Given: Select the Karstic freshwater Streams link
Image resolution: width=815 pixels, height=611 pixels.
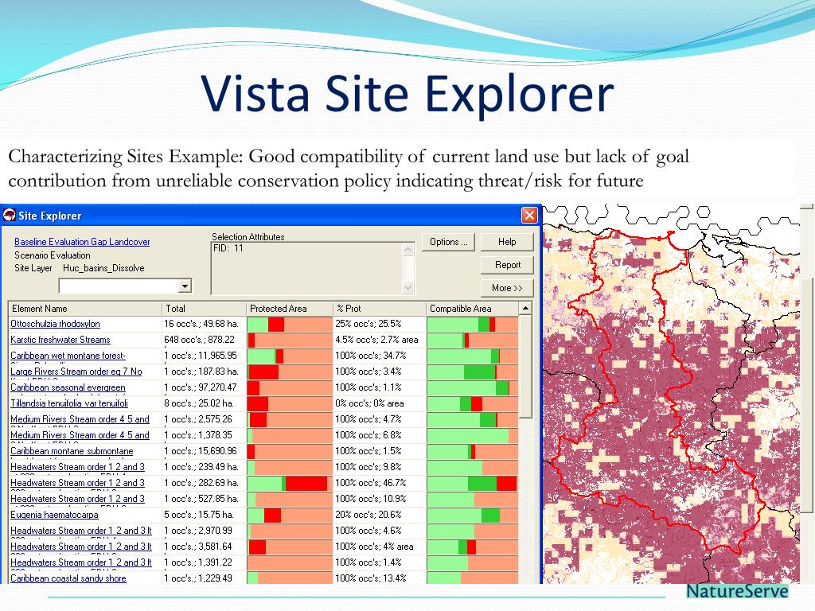Looking at the screenshot, I should (60, 340).
